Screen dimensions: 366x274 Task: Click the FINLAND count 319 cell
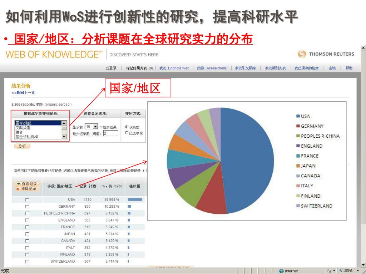click(87, 254)
